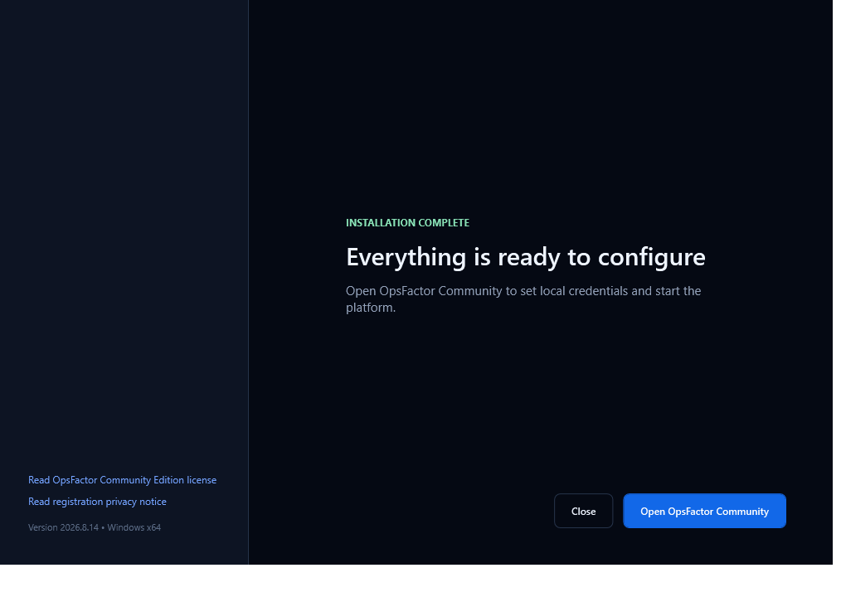The image size is (846, 597).
Task: Open the OpsFactor Community Edition license link
Action: pos(123,480)
